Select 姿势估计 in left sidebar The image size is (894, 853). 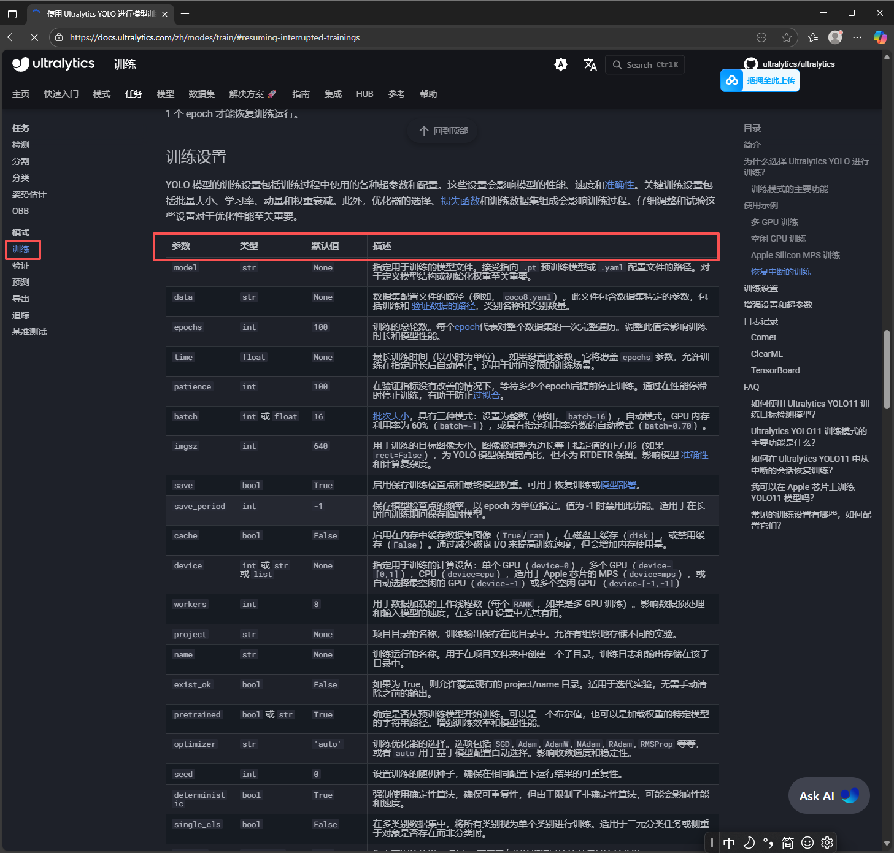tap(29, 194)
